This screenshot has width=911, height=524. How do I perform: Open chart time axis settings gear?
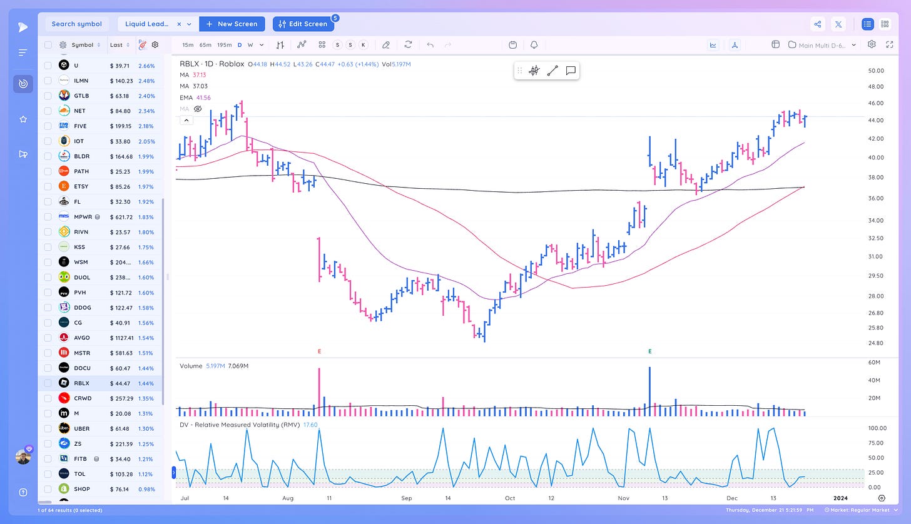[x=882, y=498]
